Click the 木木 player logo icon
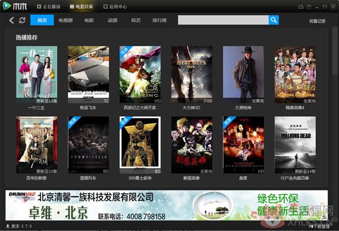The height and width of the screenshot is (231, 339). (7, 6)
